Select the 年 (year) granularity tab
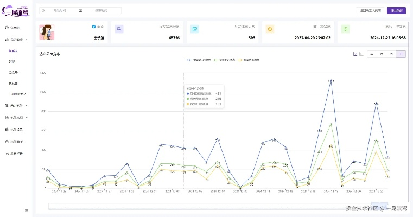The width and height of the screenshot is (413, 217). tap(372, 54)
